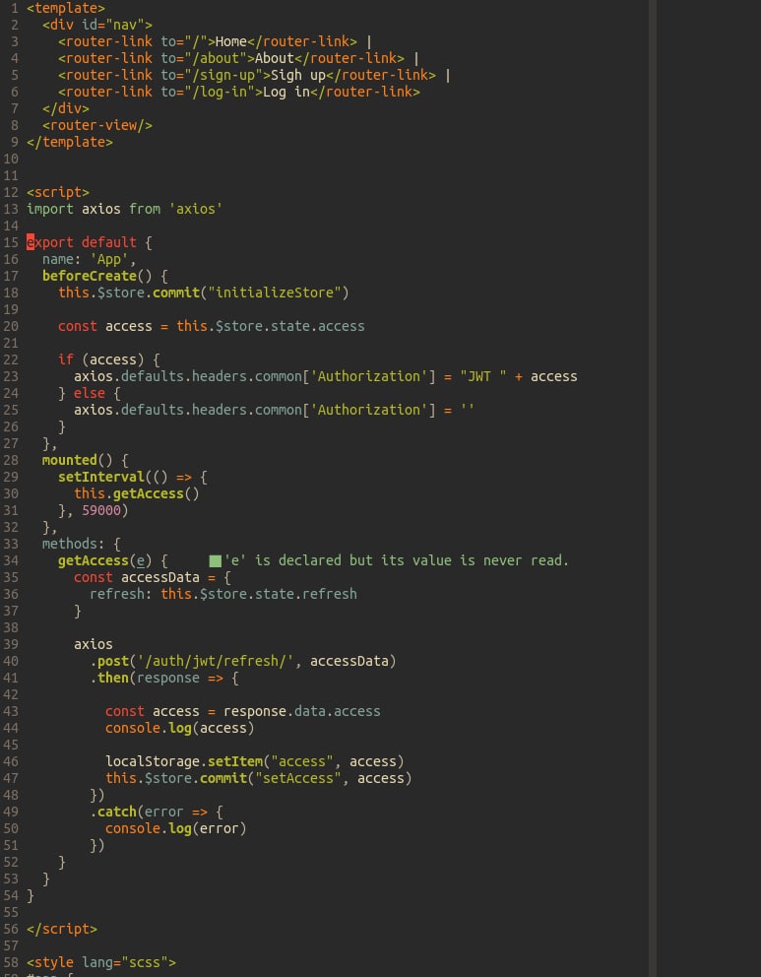Click the 'About' router-link text
This screenshot has height=977, width=761.
(x=274, y=58)
